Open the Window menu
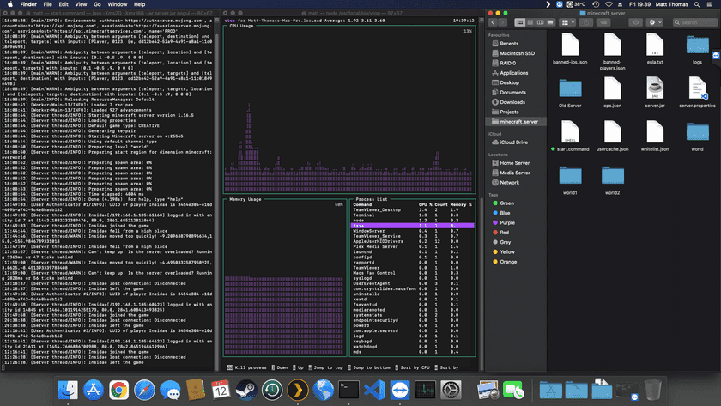The image size is (721, 406). (x=118, y=4)
